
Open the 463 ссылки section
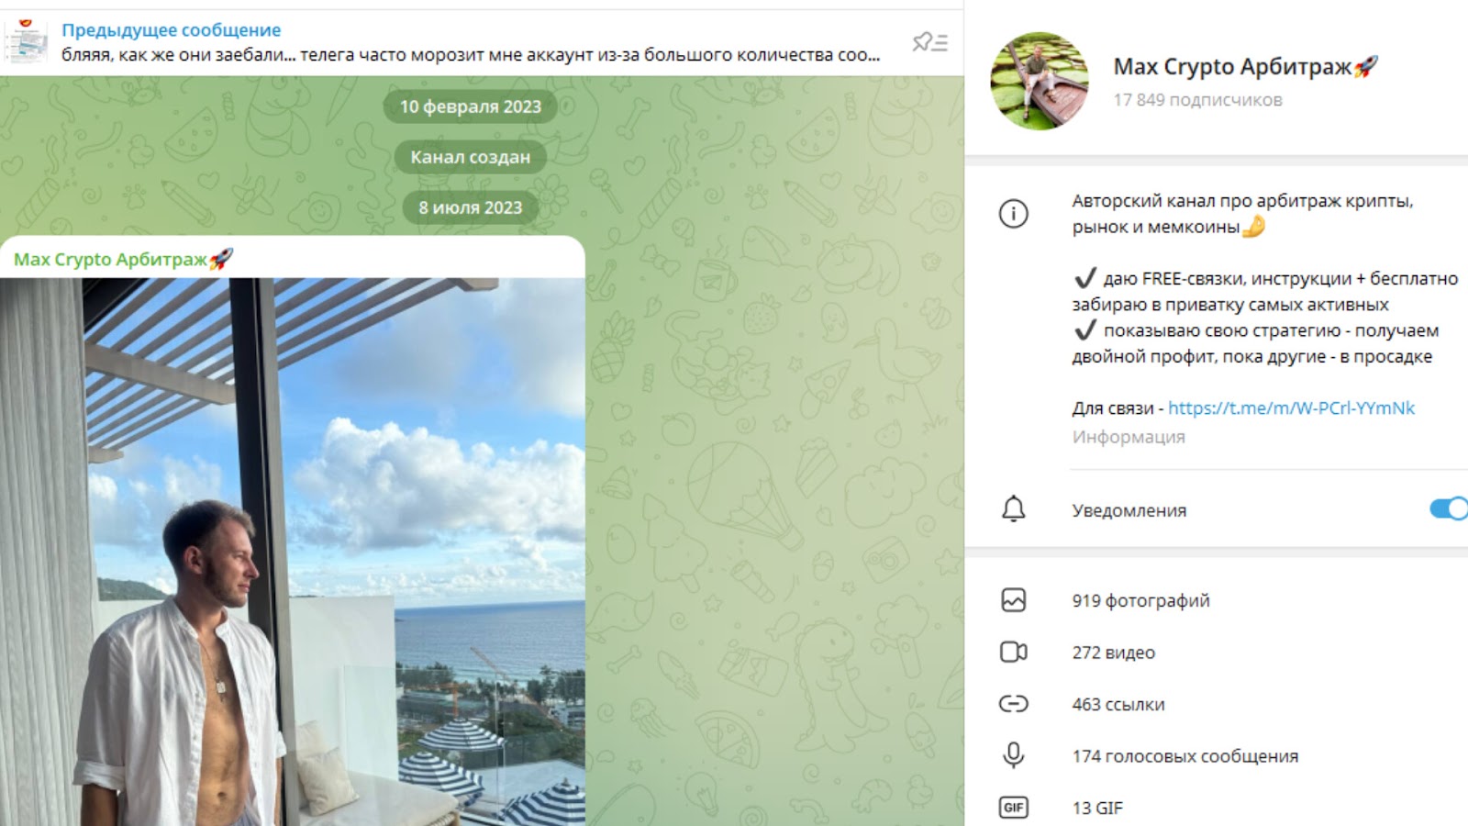pyautogui.click(x=1118, y=705)
